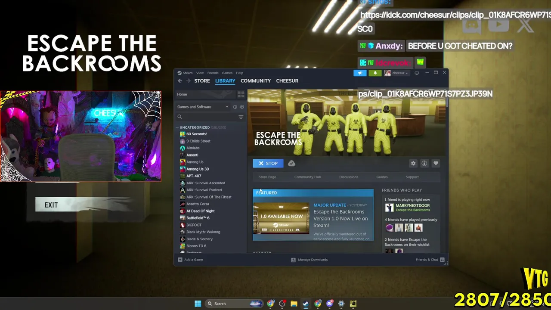Open the green notifications bell
This screenshot has width=551, height=310.
click(375, 73)
